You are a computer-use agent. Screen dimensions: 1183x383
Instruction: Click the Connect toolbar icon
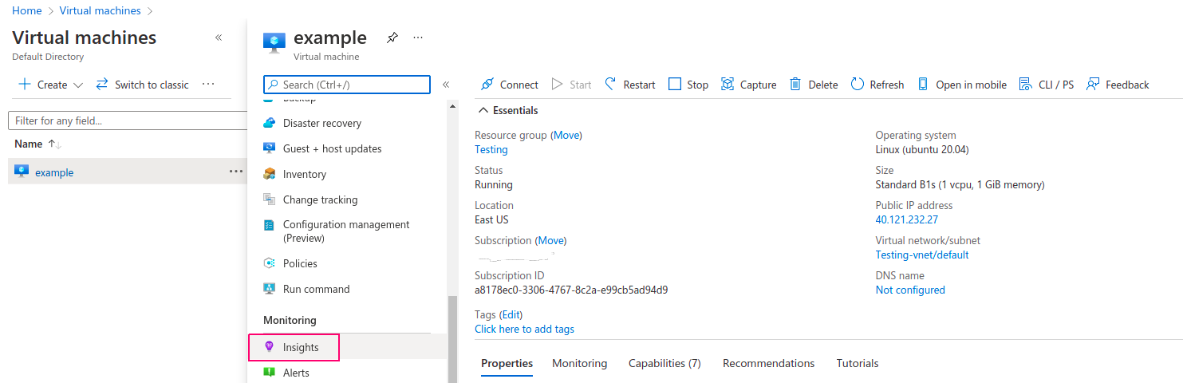(487, 85)
